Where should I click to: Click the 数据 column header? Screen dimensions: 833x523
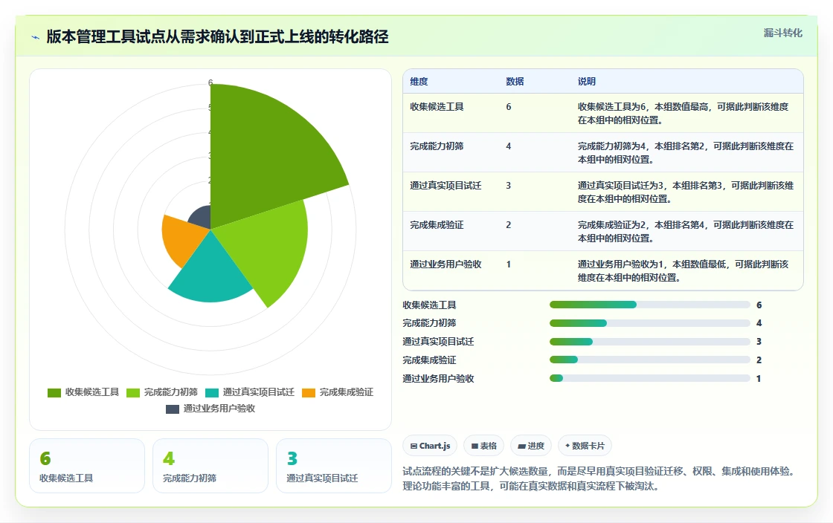515,81
